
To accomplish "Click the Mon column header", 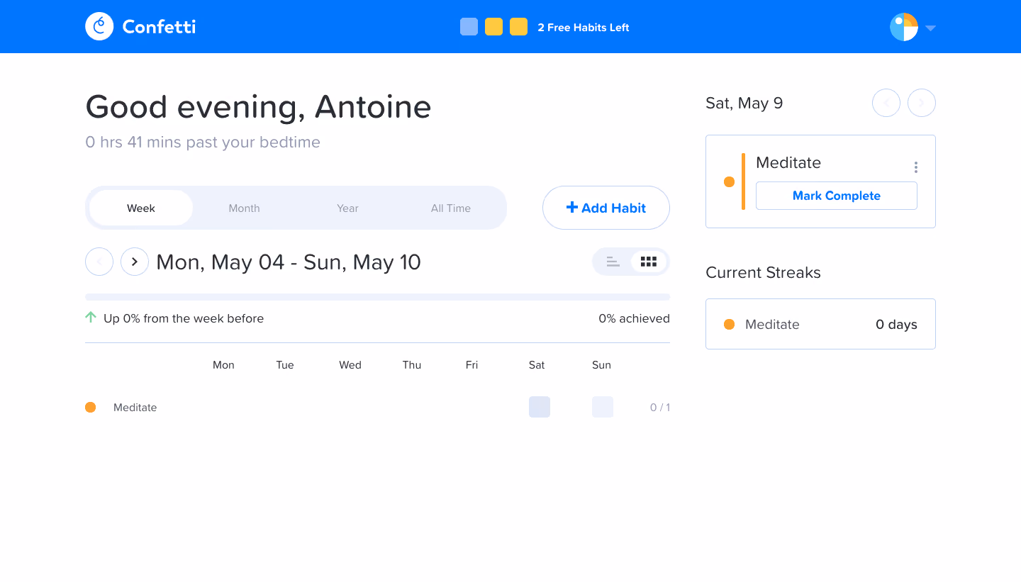I will 223,365.
